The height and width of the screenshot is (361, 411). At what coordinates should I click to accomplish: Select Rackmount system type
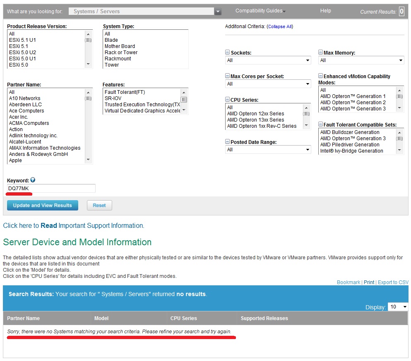click(x=118, y=59)
